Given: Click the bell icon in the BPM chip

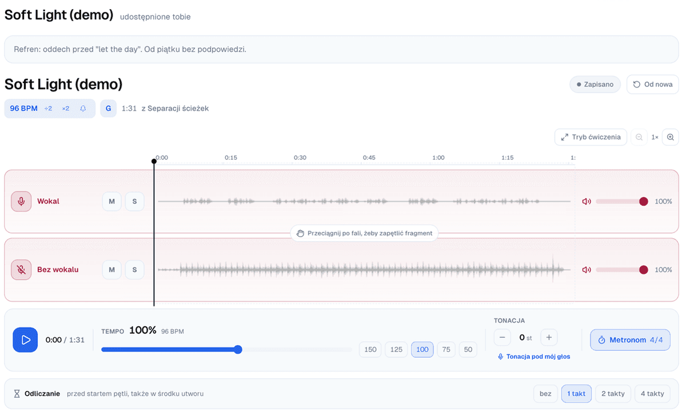Looking at the screenshot, I should point(83,109).
